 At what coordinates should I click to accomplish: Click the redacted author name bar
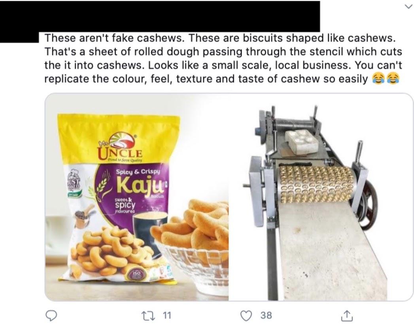(180, 16)
